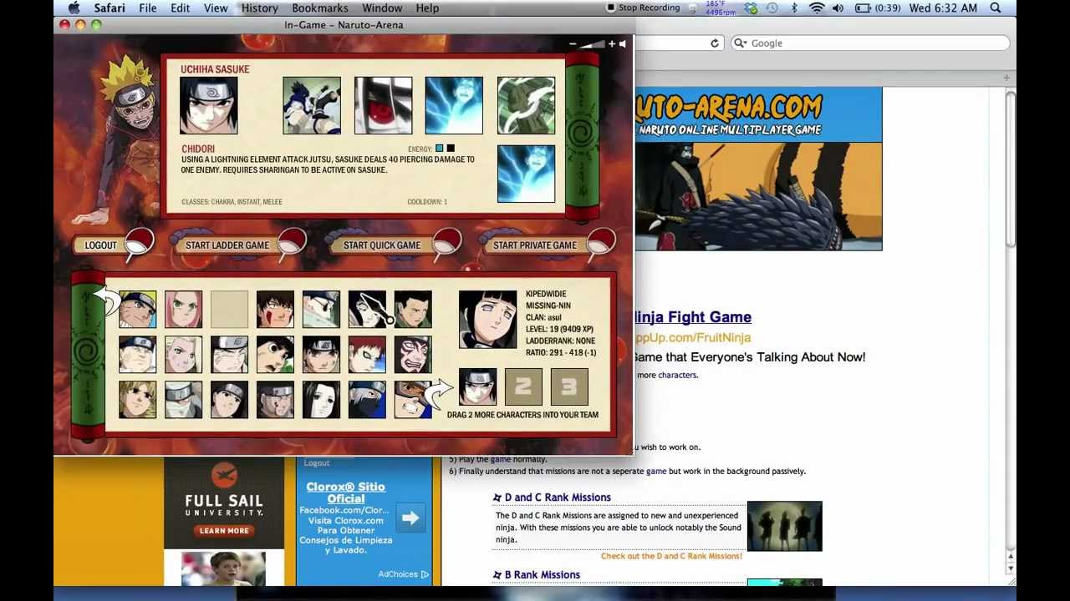The image size is (1070, 601).
Task: Select the pink-haired Sakura portrait
Action: click(184, 310)
